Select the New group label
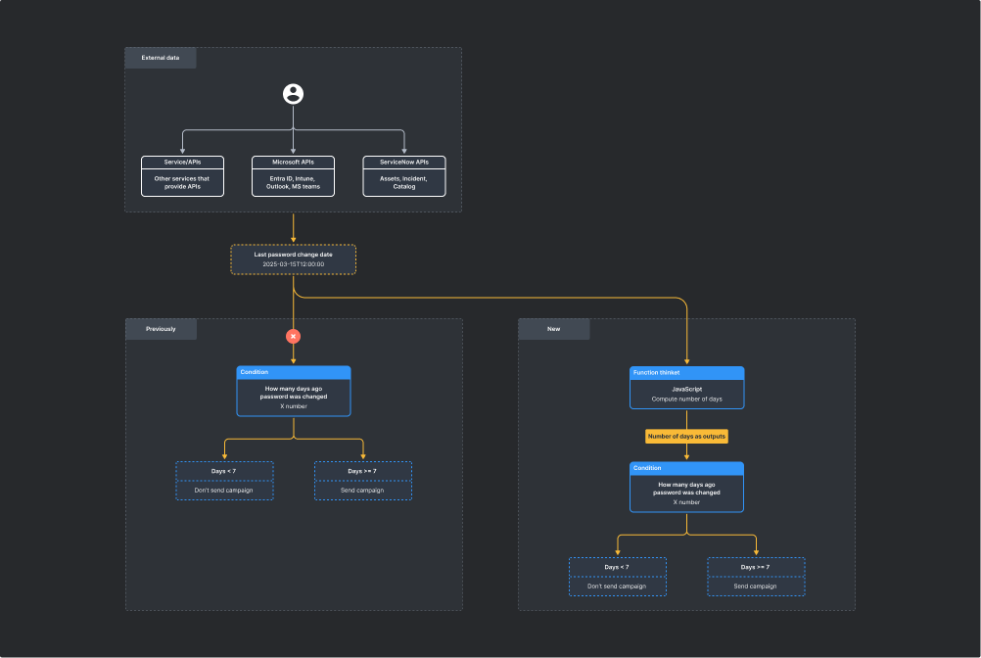Screen dimensions: 981x658 click(554, 329)
